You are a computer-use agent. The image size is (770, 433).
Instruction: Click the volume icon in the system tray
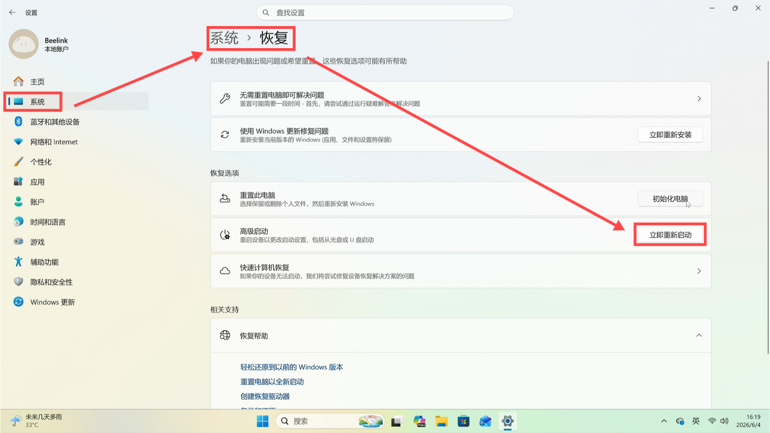pyautogui.click(x=724, y=421)
